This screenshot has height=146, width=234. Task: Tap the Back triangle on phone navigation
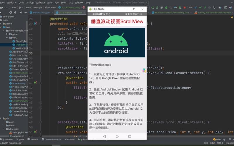[104, 136]
